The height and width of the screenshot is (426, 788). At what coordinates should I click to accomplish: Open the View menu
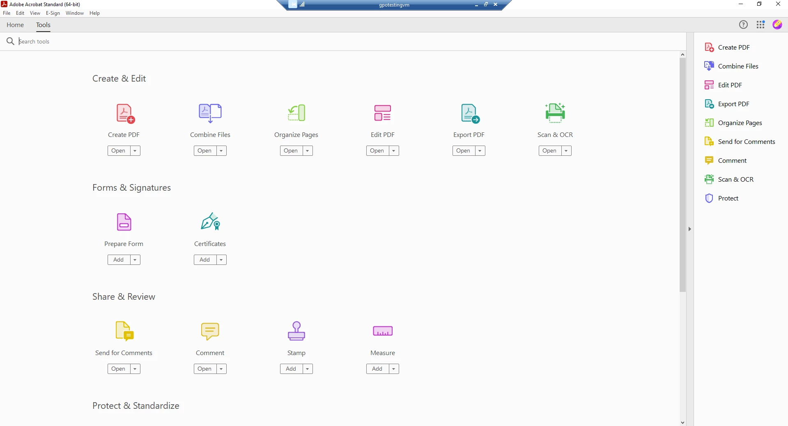[x=35, y=13]
